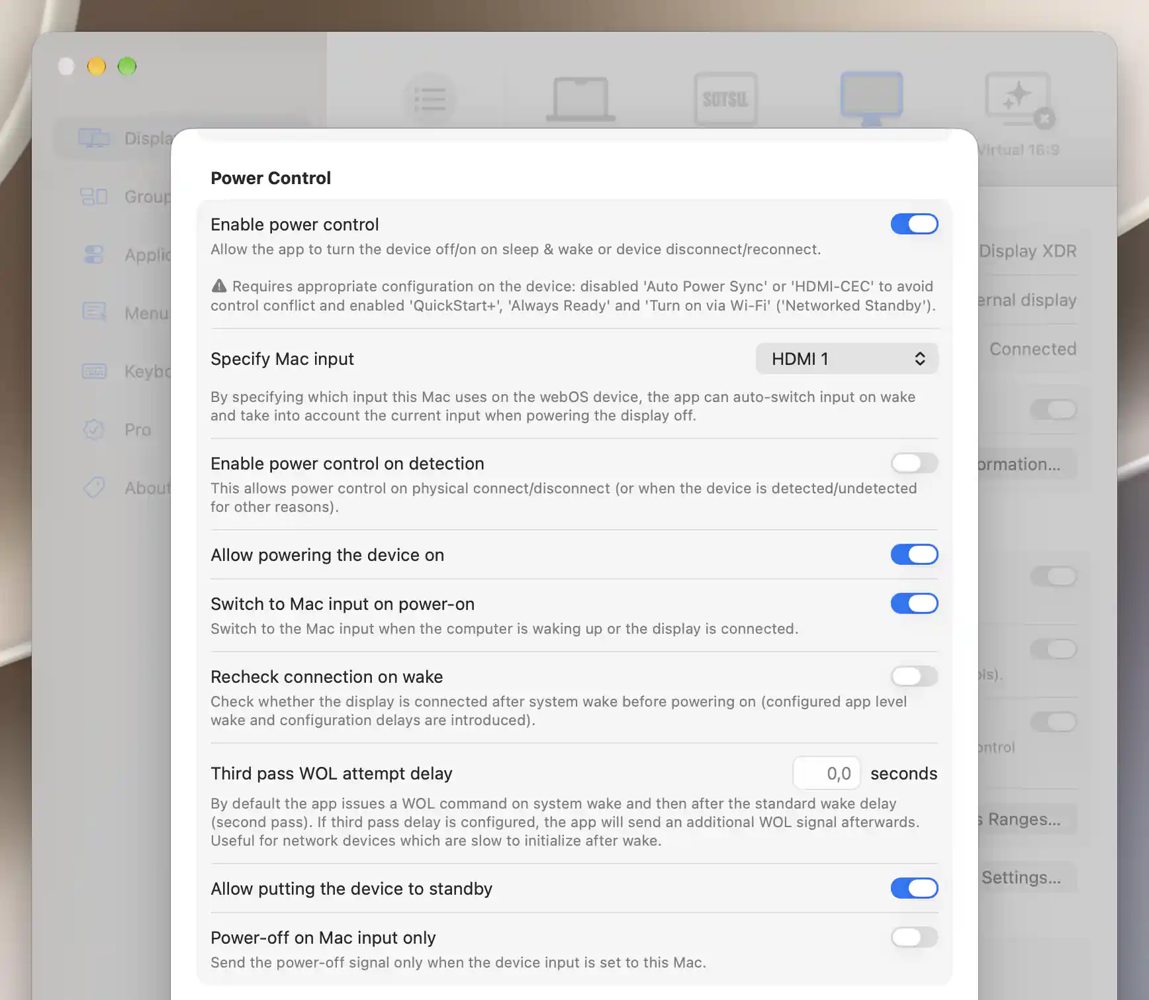Click the yellow minimize window button
Screen dimensions: 1149x1000
click(x=97, y=66)
